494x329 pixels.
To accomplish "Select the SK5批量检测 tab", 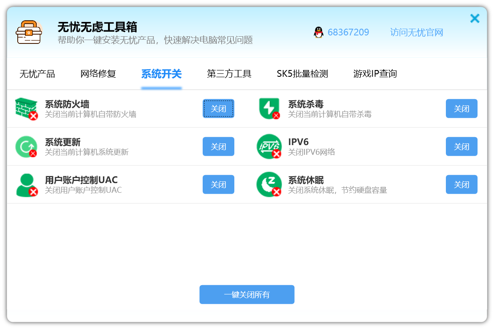I will click(x=302, y=74).
